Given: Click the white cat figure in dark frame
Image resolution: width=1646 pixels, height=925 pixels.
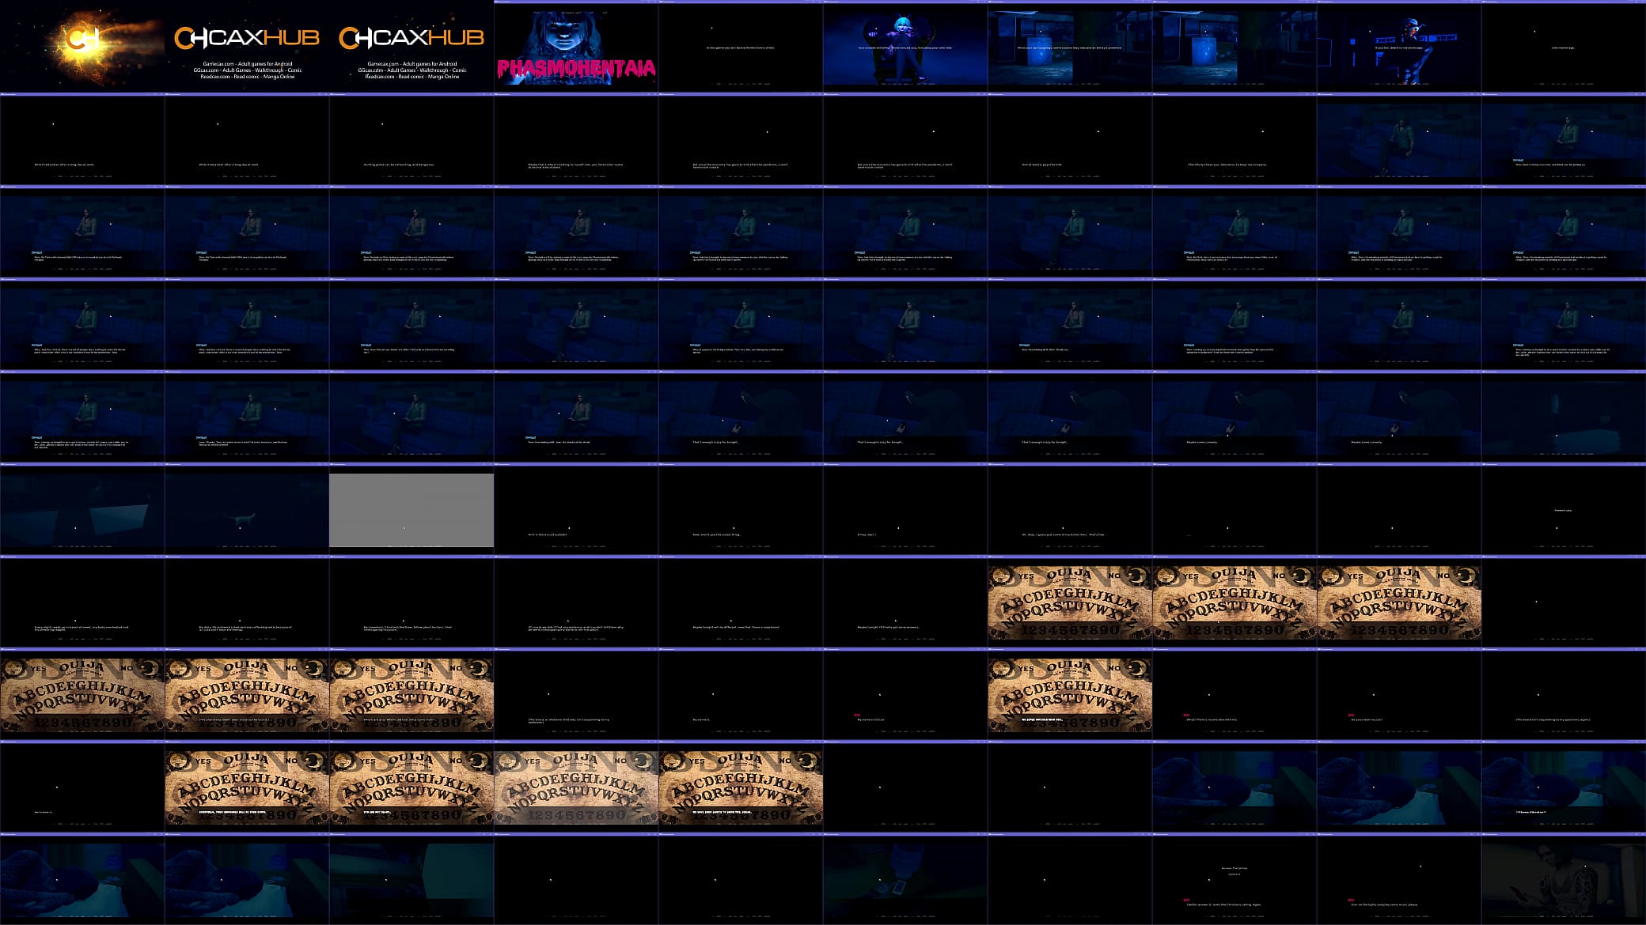Looking at the screenshot, I should (x=237, y=518).
